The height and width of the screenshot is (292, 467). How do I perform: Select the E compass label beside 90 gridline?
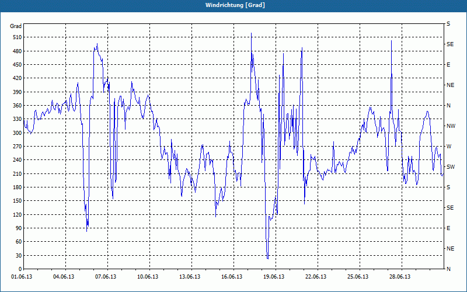pos(448,228)
